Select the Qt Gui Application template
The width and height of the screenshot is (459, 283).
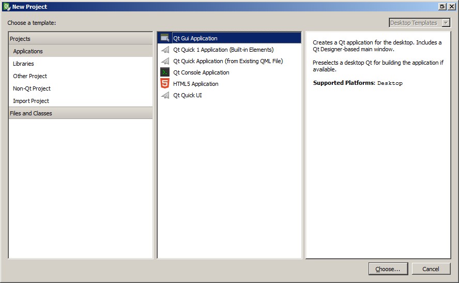pos(229,38)
